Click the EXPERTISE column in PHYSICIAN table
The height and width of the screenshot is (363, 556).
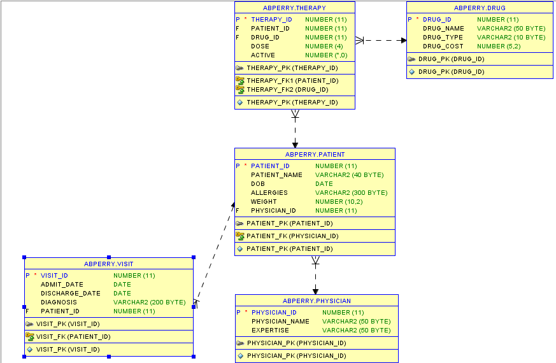(270, 331)
